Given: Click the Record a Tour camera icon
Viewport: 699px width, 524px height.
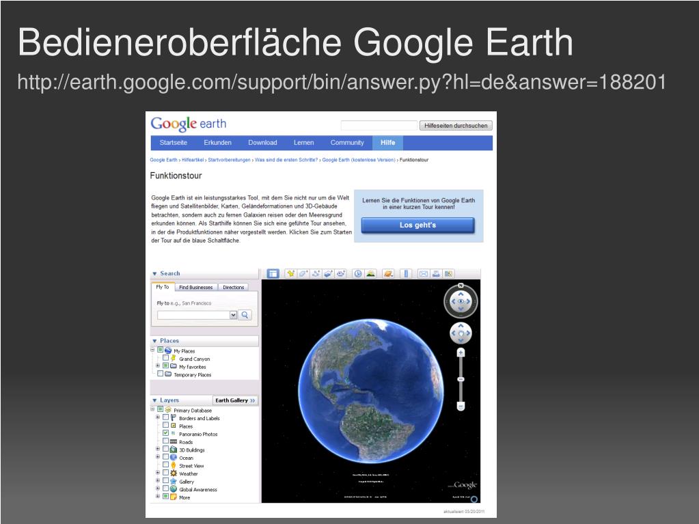Looking at the screenshot, I should click(340, 273).
